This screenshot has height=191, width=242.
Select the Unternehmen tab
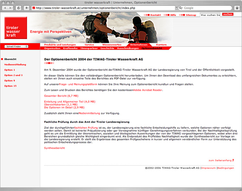[x=139, y=45]
